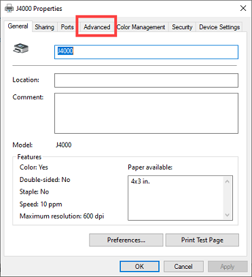The height and width of the screenshot is (277, 252).
Task: Click the Paper available: label
Action: pos(150,167)
